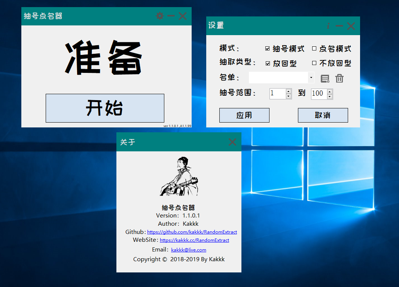Apply settings with the 应用 button
The image size is (399, 287).
[244, 115]
